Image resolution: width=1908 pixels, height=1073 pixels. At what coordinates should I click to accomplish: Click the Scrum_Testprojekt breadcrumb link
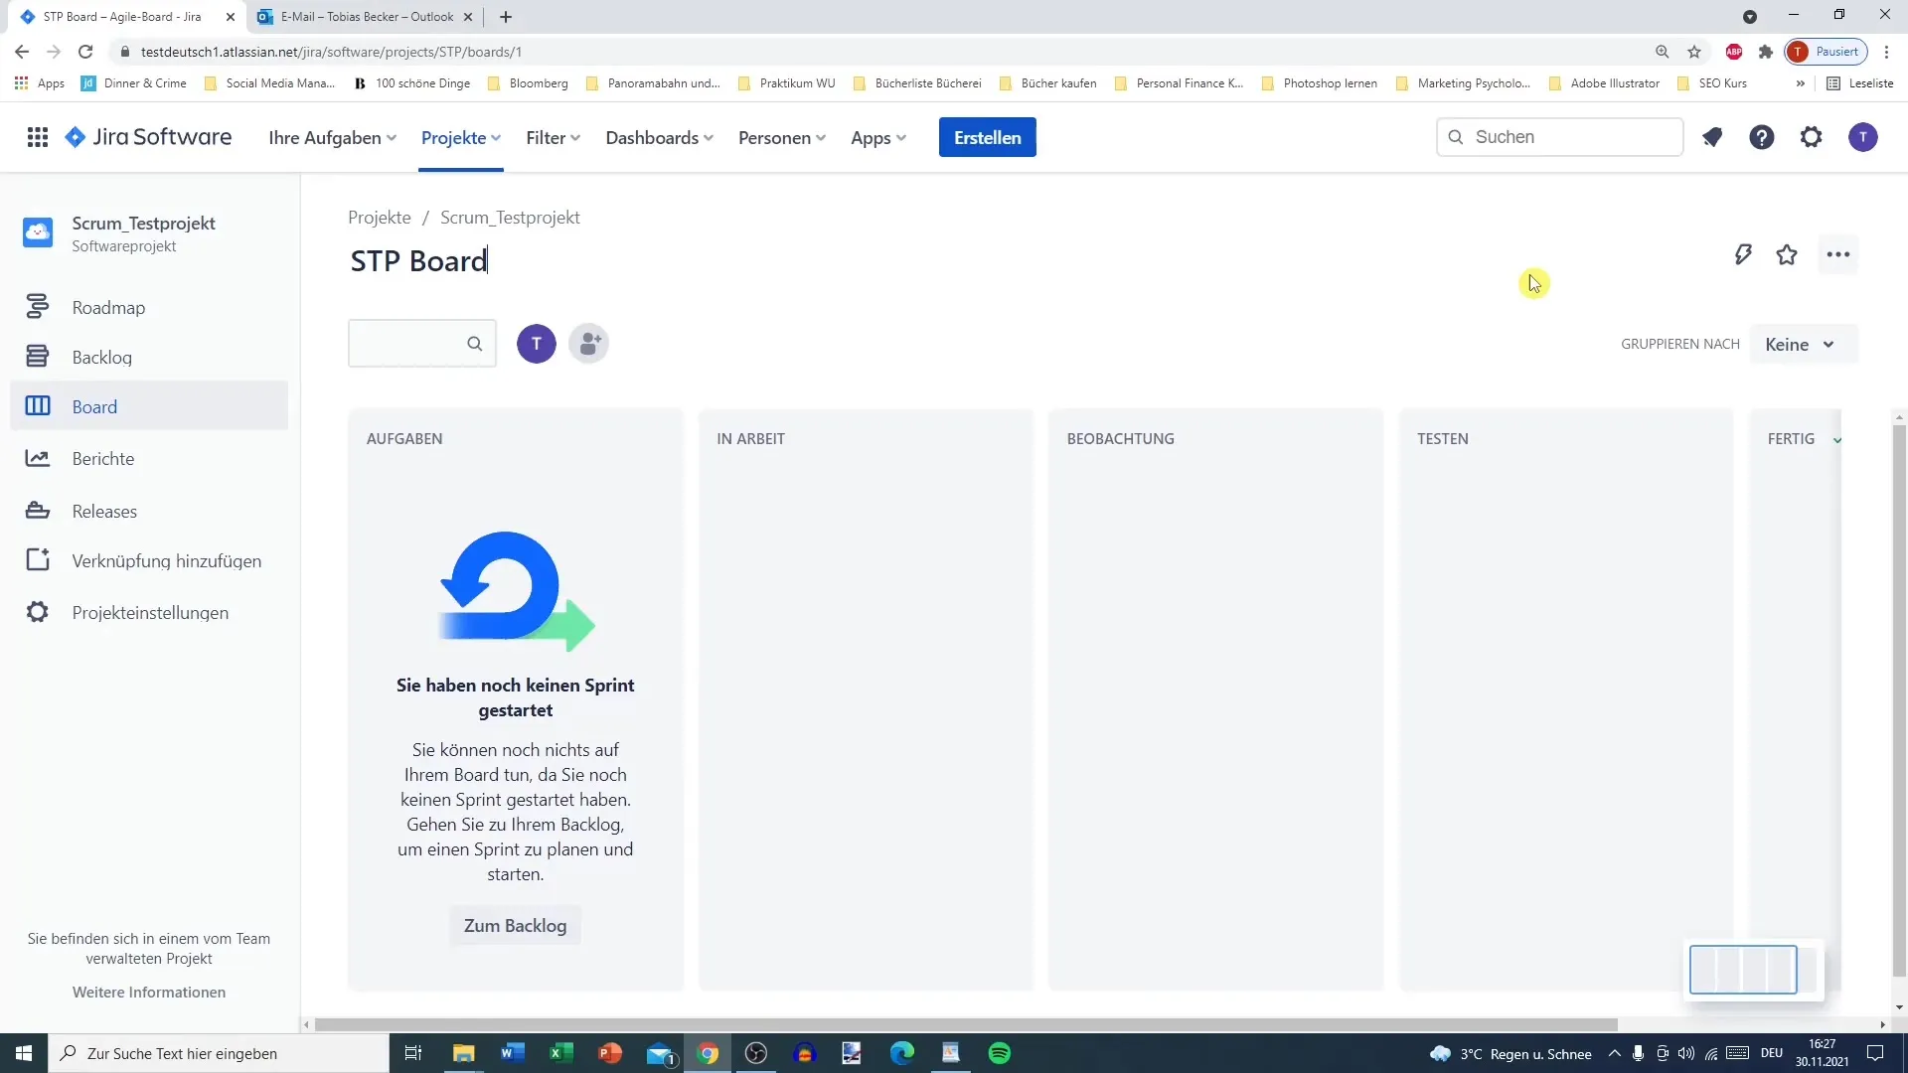510,218
